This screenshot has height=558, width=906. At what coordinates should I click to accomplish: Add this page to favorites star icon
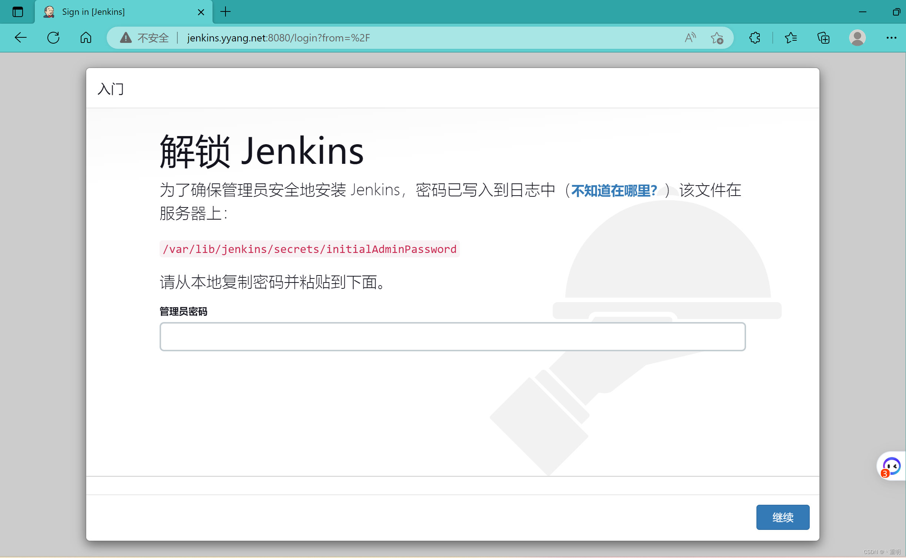coord(717,38)
